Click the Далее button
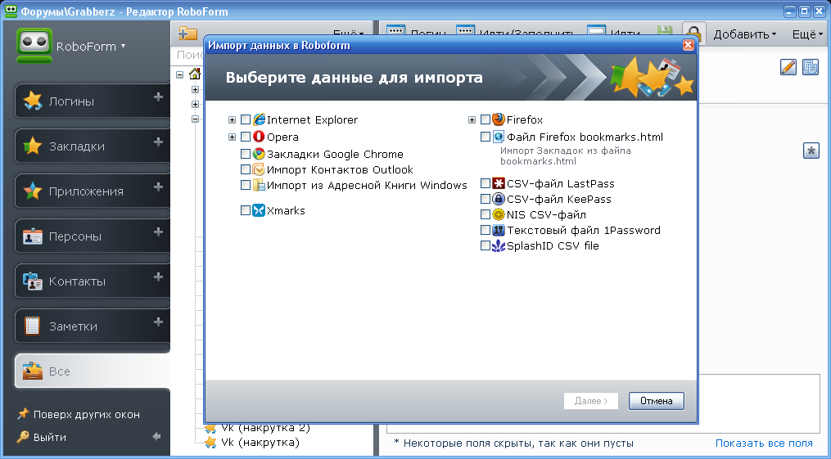This screenshot has height=459, width=831. coord(591,401)
